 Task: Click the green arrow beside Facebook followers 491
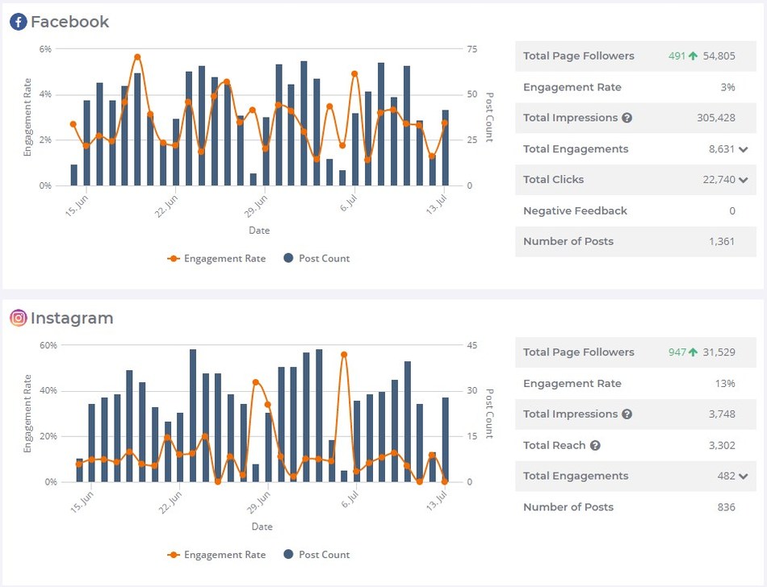tap(693, 56)
